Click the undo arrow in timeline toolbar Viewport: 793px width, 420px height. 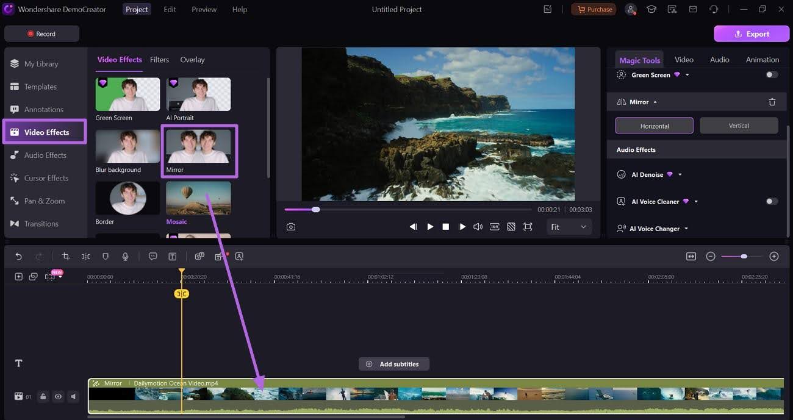click(x=18, y=257)
